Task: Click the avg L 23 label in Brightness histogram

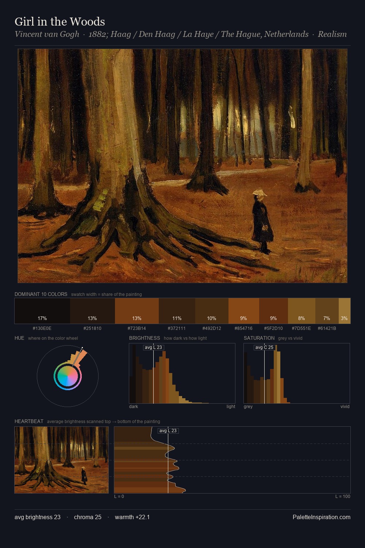Action: (x=153, y=347)
